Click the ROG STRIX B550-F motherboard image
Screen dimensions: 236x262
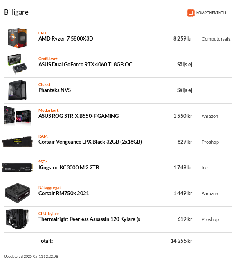click(17, 115)
